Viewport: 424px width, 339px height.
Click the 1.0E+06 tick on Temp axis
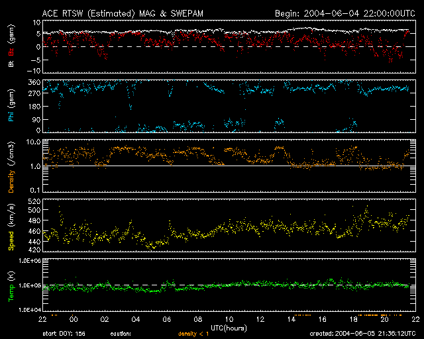pyautogui.click(x=30, y=262)
